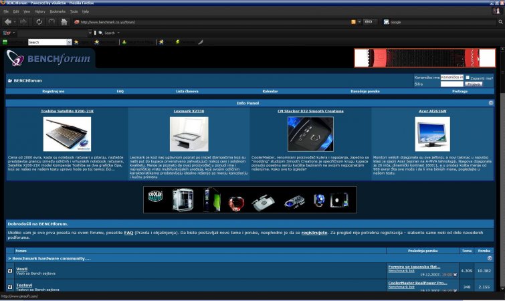
Task: Click the CoolerMaster logo in banner
Action: pos(155,197)
